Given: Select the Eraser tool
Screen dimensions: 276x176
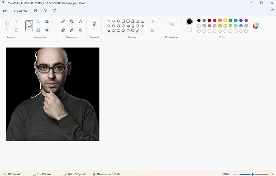Looking at the screenshot, I should pyautogui.click(x=63, y=30).
